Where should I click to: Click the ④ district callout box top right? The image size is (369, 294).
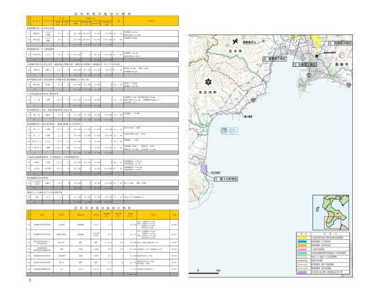click(x=340, y=43)
